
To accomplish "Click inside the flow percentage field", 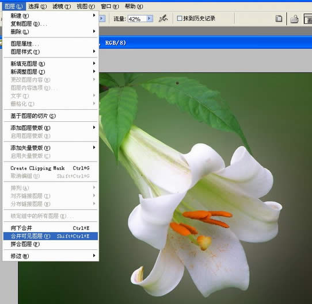I will 138,19.
